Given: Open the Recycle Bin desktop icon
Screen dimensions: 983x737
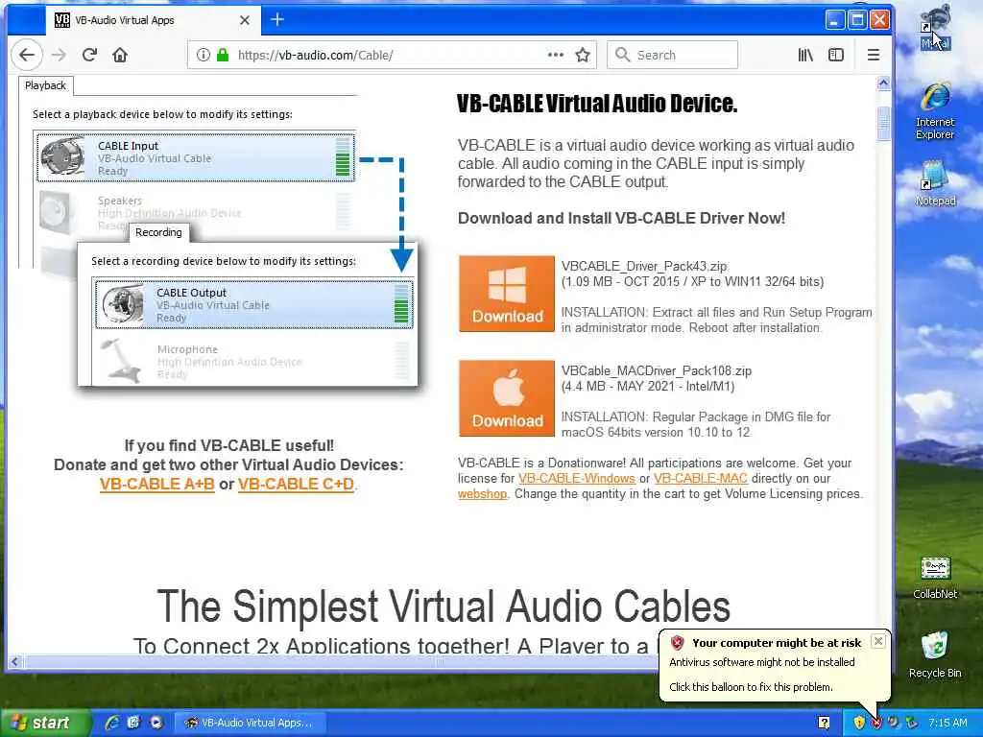Looking at the screenshot, I should (x=935, y=654).
